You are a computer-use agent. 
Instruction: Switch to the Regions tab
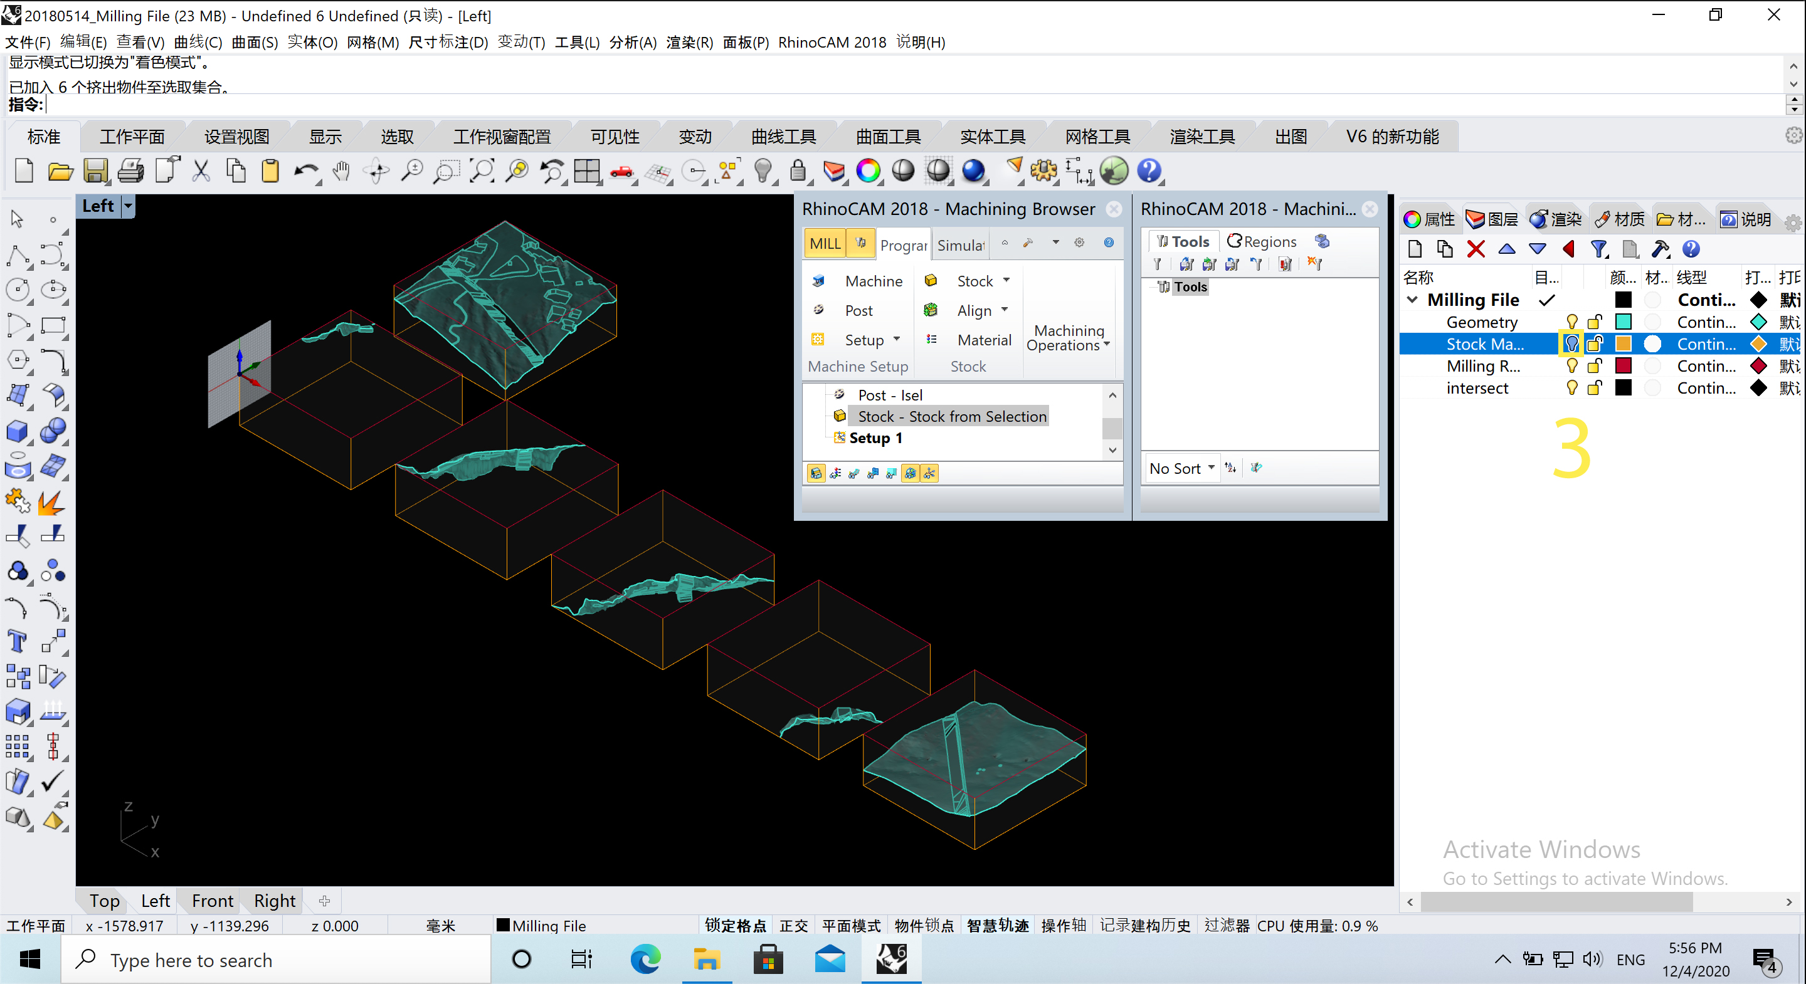(1262, 241)
